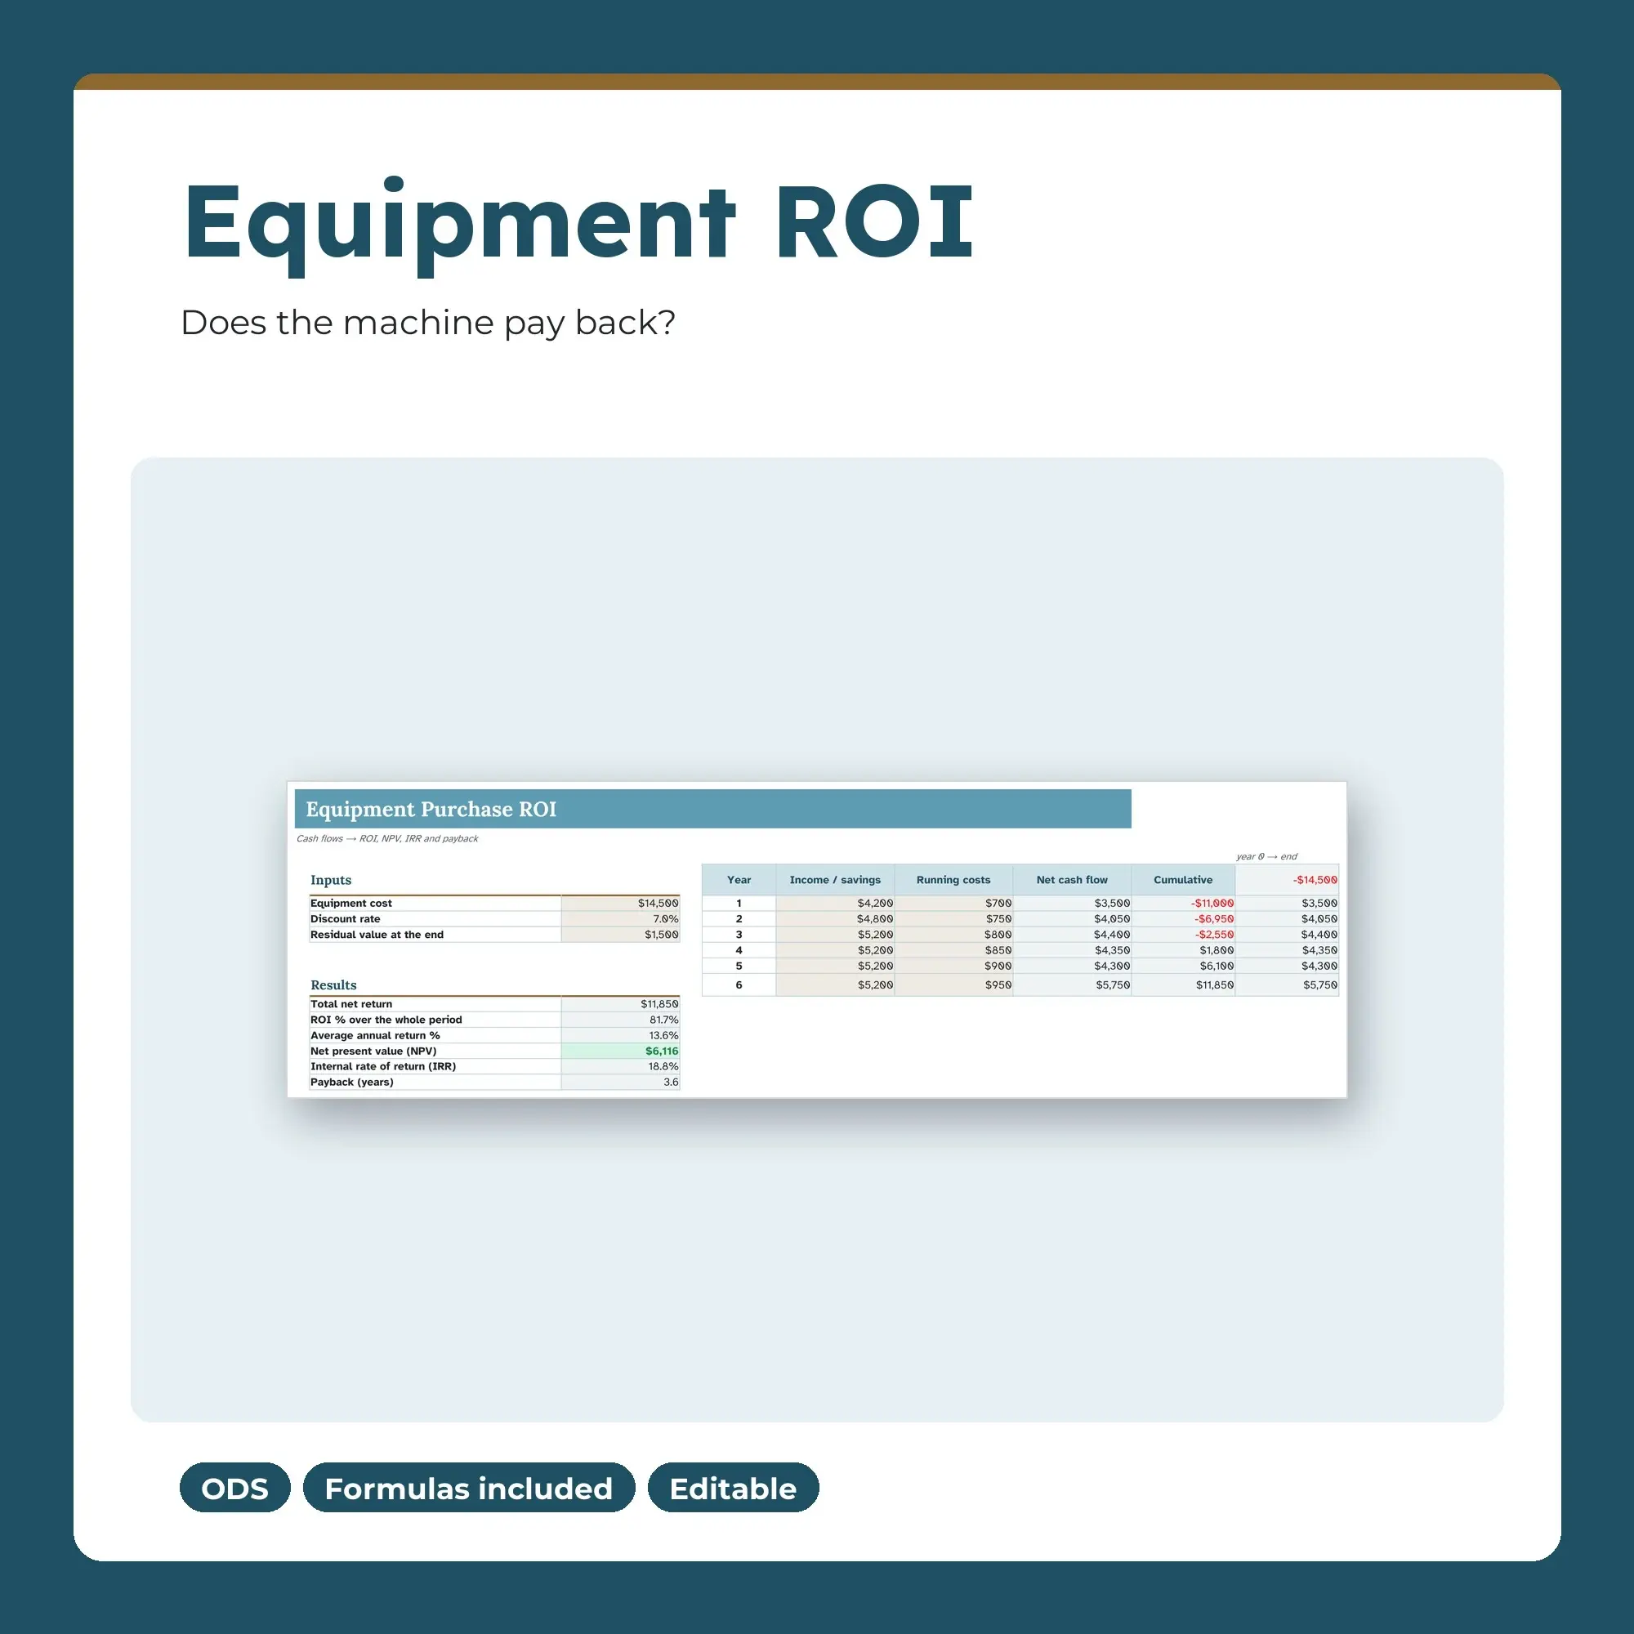Click the 'Cash flows → ROI, NPV, IRR and payback' caption
The image size is (1634, 1634).
tap(386, 839)
